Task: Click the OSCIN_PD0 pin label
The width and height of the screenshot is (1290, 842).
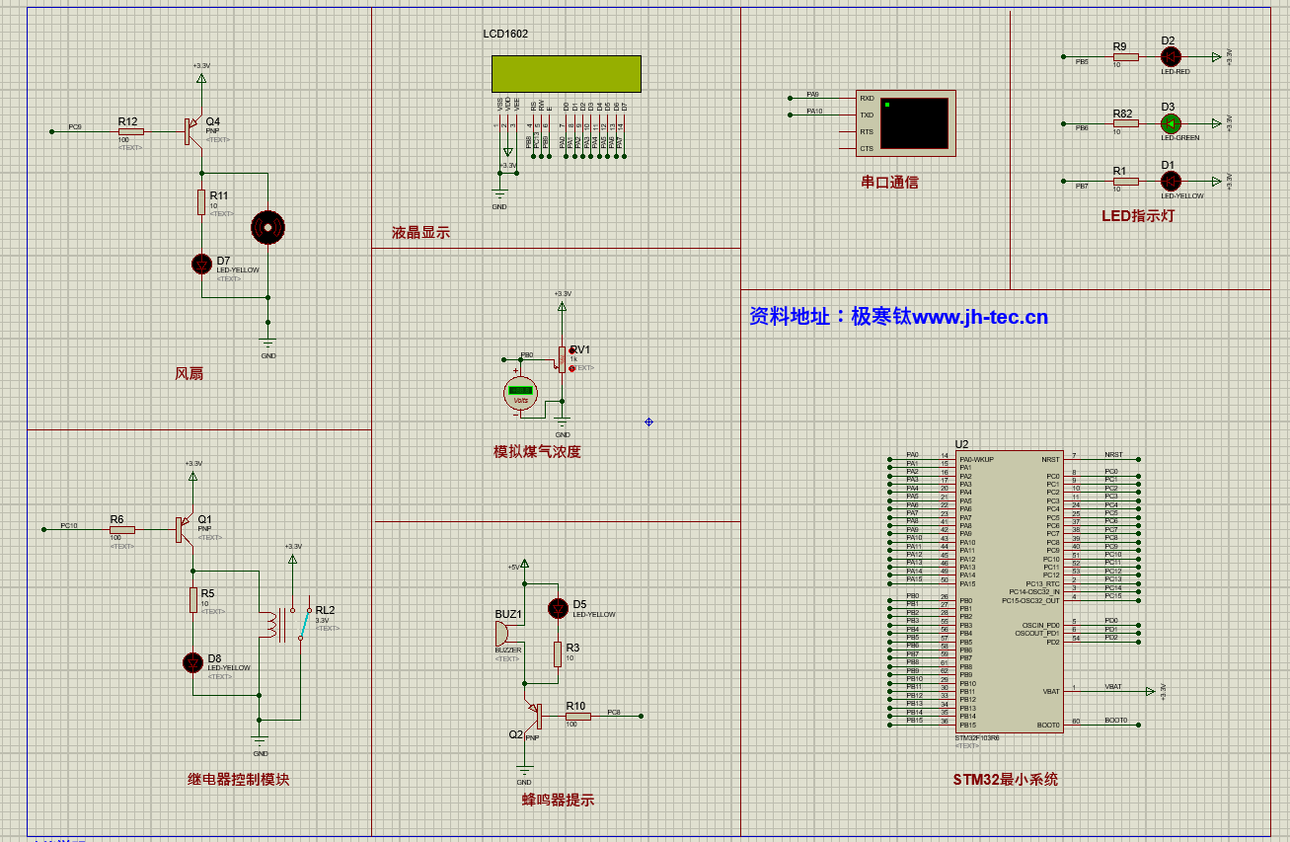Action: point(1040,625)
